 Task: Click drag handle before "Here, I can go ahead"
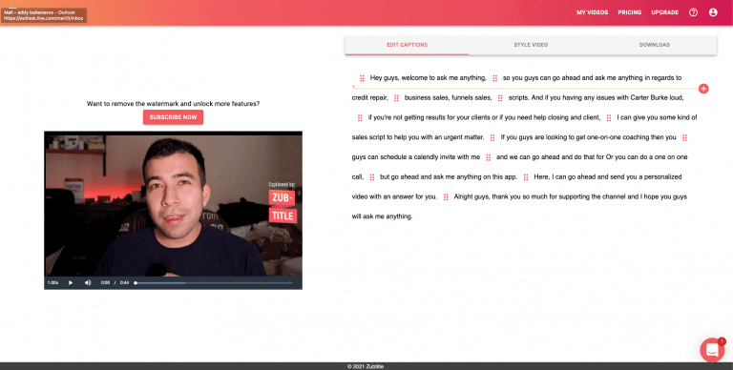point(526,177)
